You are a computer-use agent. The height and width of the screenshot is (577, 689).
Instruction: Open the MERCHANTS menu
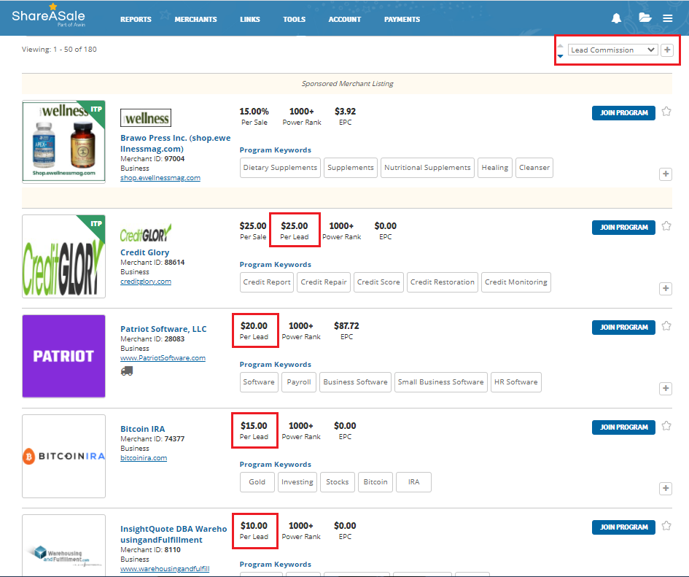coord(195,20)
